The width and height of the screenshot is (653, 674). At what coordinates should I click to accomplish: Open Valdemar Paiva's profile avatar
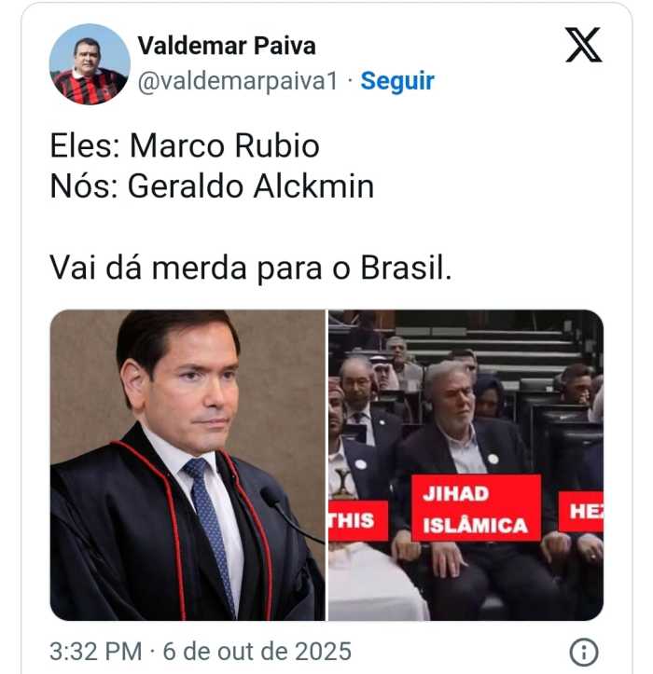pyautogui.click(x=90, y=64)
